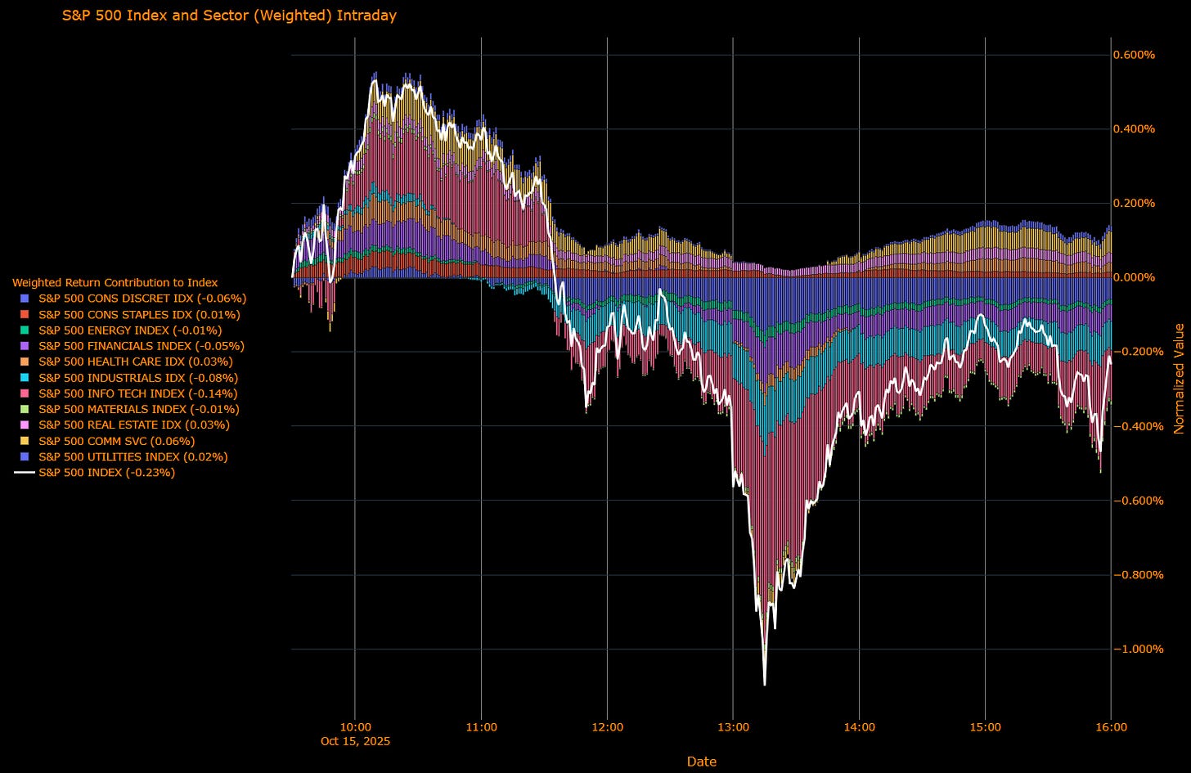Click the 14:00 x-axis tick label
This screenshot has width=1191, height=773.
(859, 726)
